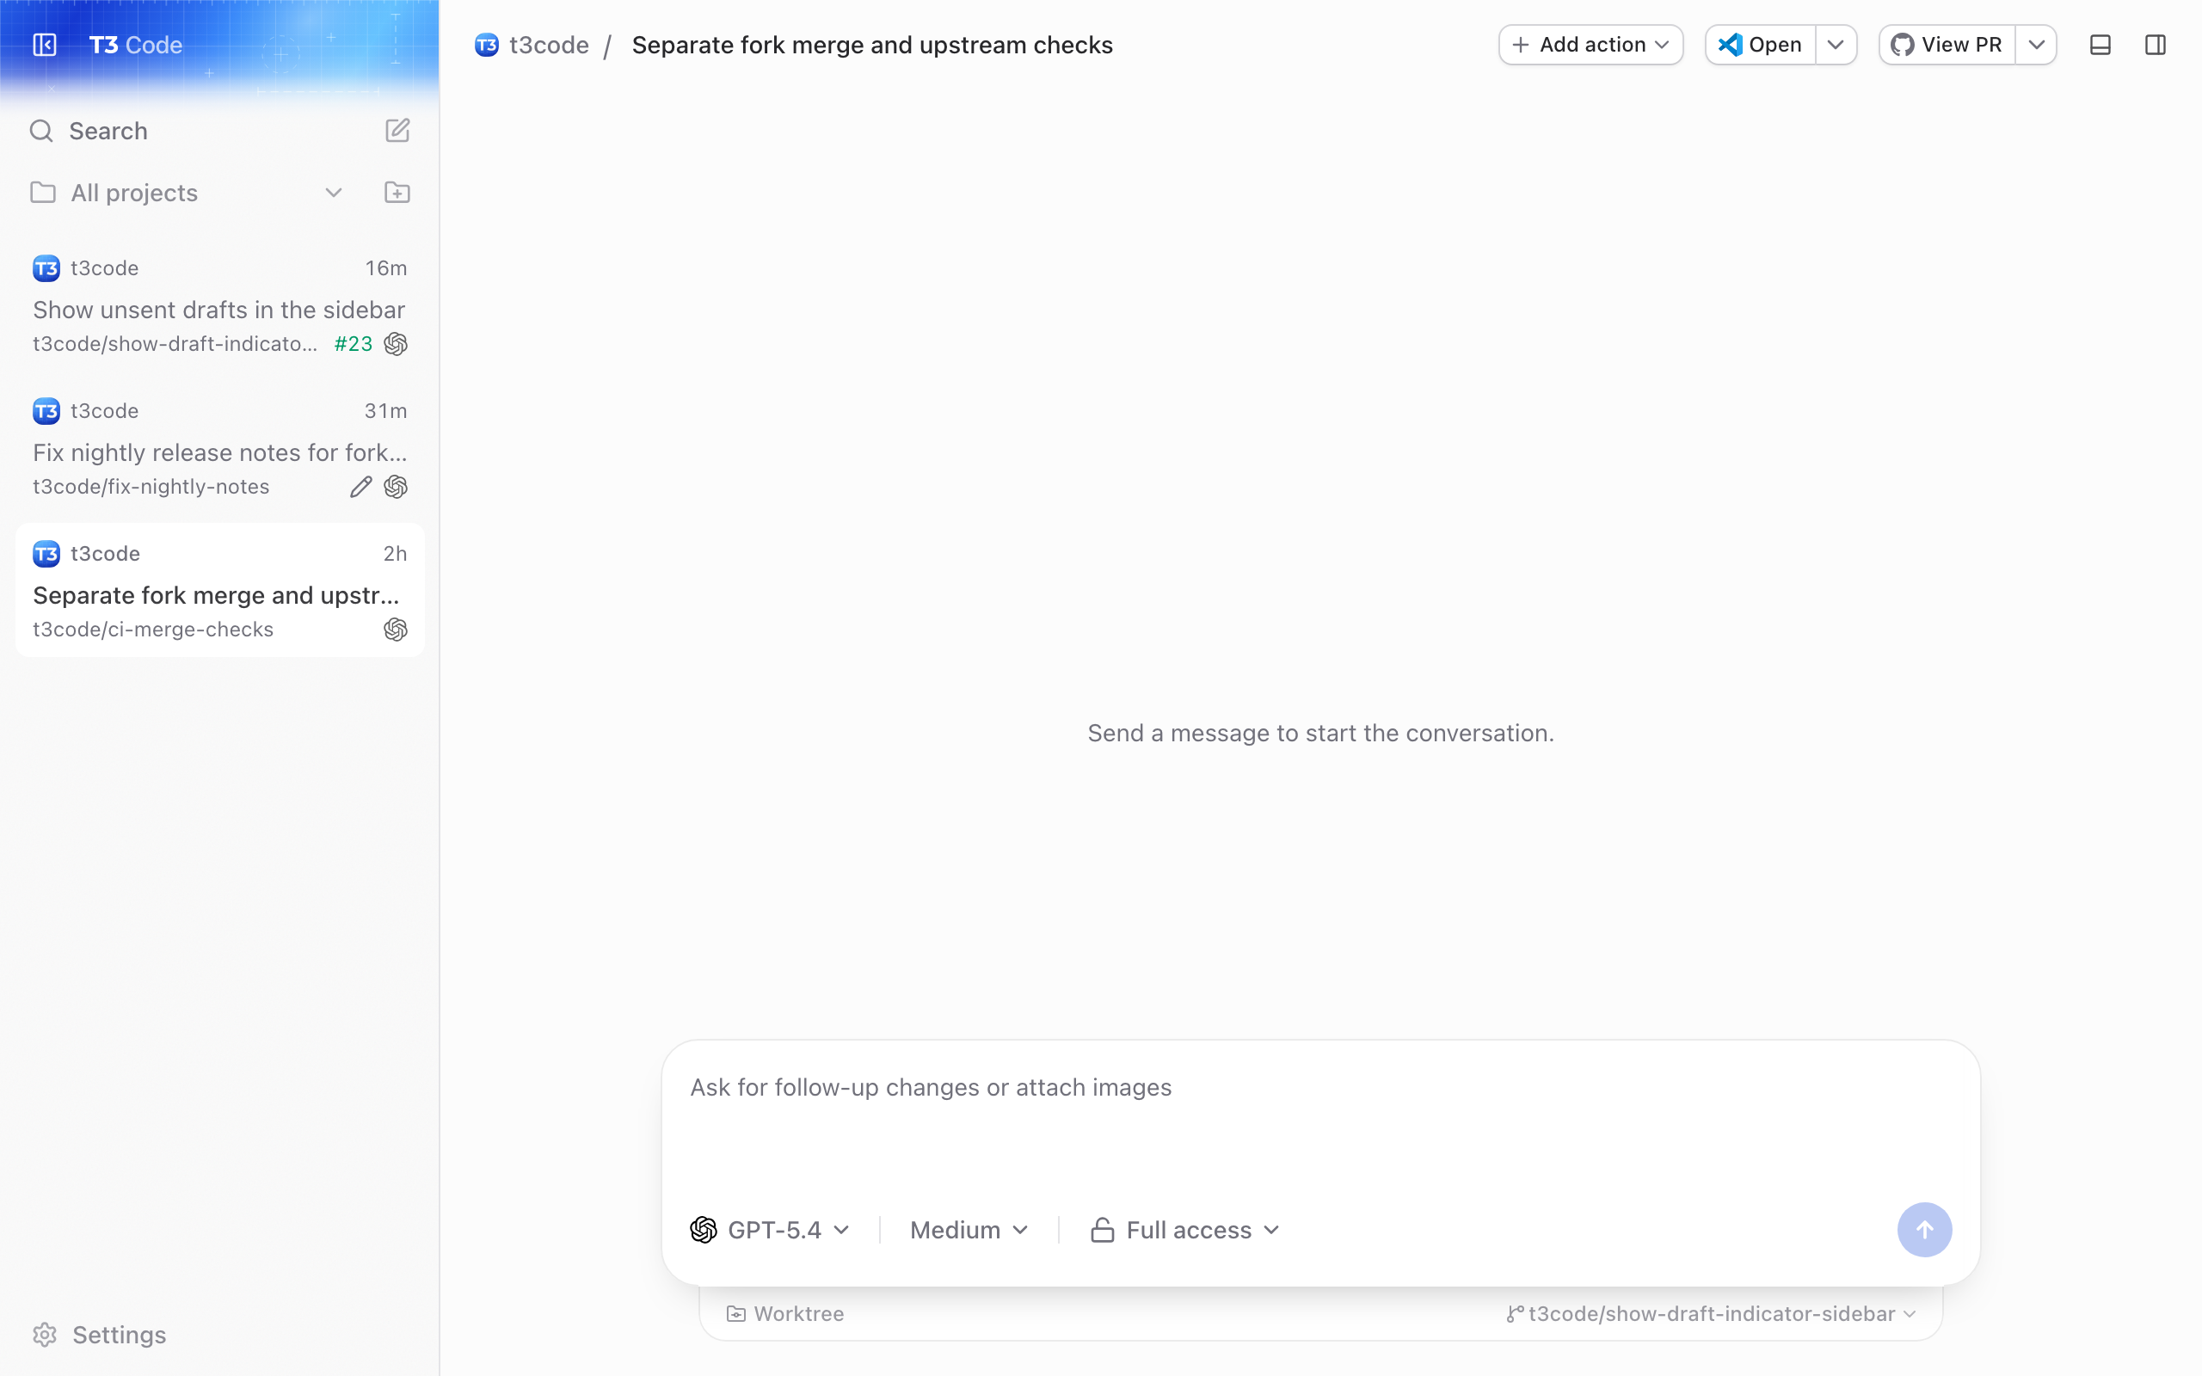Expand View PR options chevron
This screenshot has height=1376, width=2202.
[x=2036, y=45]
